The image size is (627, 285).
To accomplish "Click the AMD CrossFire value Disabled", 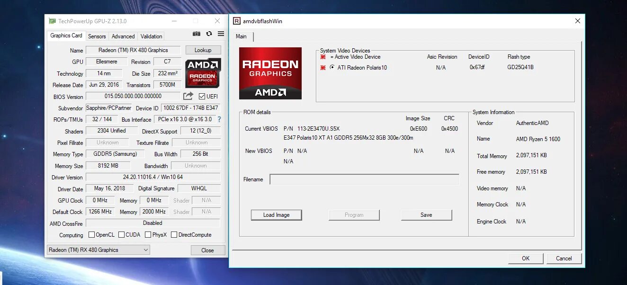I will pos(153,223).
